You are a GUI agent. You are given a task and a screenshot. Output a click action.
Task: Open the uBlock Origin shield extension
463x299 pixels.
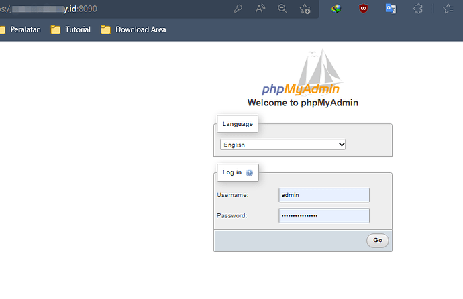click(363, 9)
